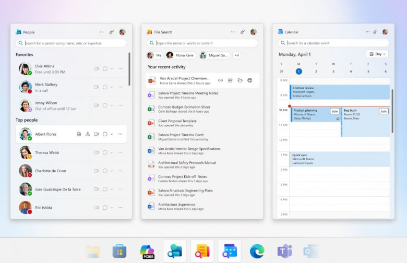
Task: Select Monday 1 in week strip
Action: tap(299, 71)
